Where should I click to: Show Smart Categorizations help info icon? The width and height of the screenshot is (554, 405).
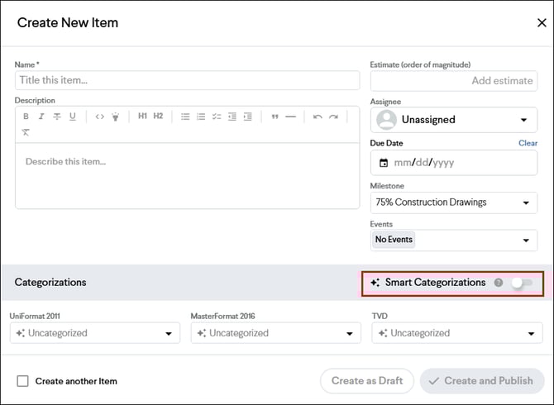tap(499, 283)
